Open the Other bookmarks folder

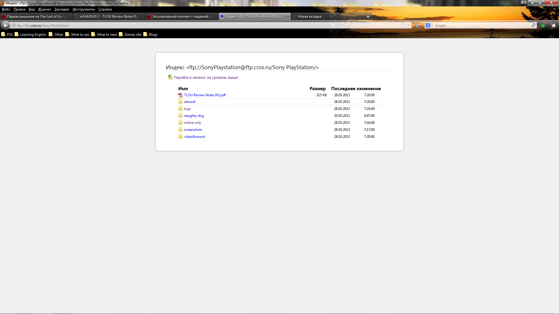coord(56,34)
